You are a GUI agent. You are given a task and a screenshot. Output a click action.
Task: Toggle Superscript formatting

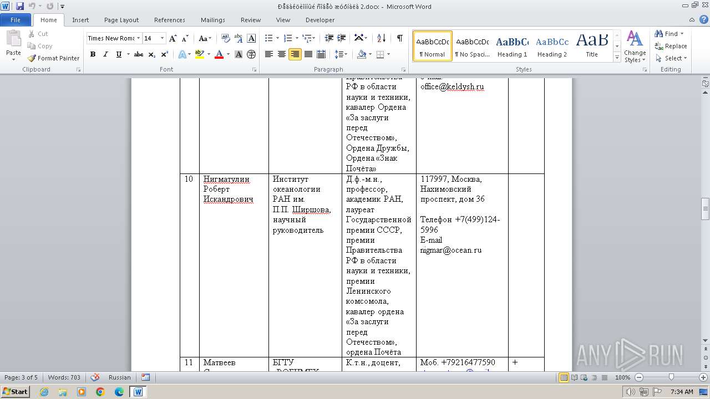click(165, 54)
